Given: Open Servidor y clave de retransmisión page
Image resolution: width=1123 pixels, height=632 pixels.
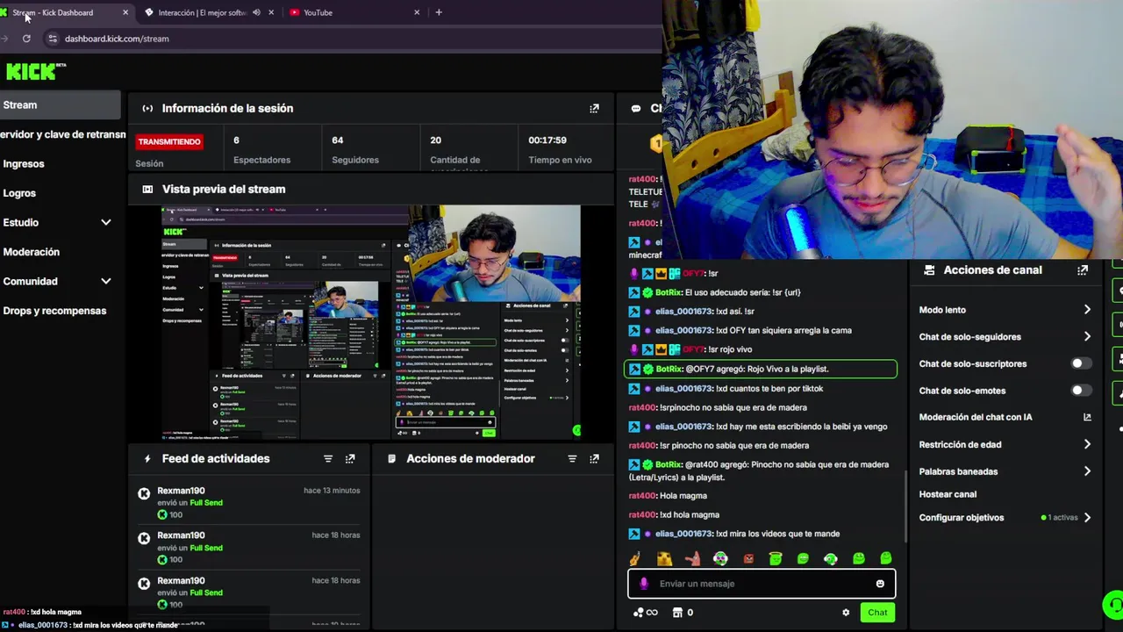Looking at the screenshot, I should 61,134.
